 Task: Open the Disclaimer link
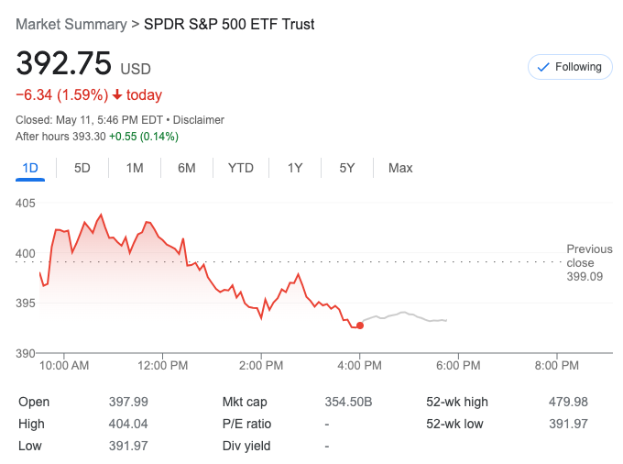[199, 120]
